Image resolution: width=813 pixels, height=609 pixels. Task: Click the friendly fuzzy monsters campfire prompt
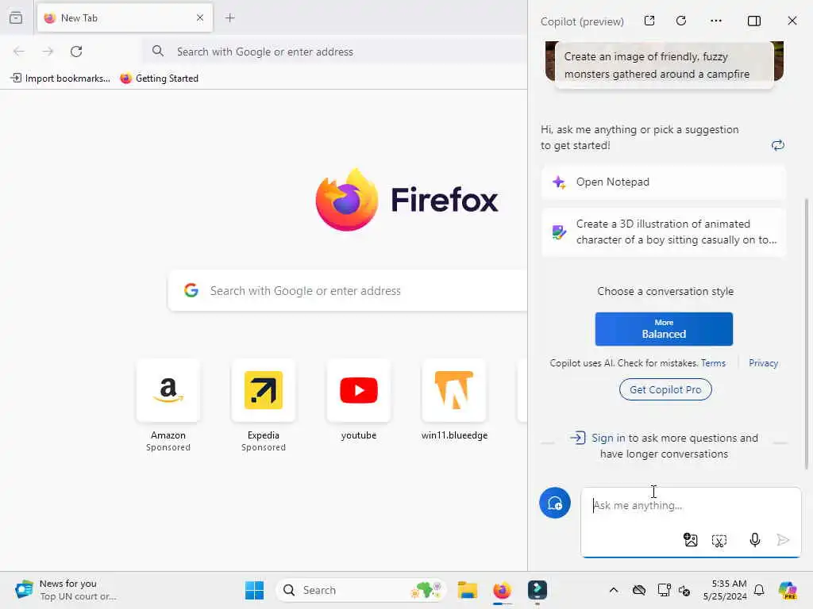(x=665, y=65)
